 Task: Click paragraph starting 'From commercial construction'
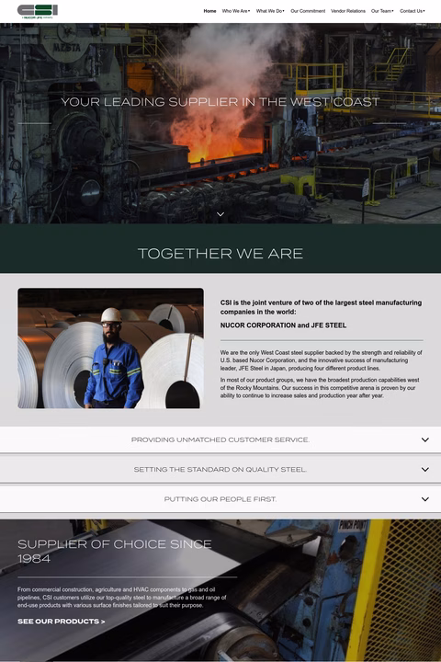tap(122, 597)
